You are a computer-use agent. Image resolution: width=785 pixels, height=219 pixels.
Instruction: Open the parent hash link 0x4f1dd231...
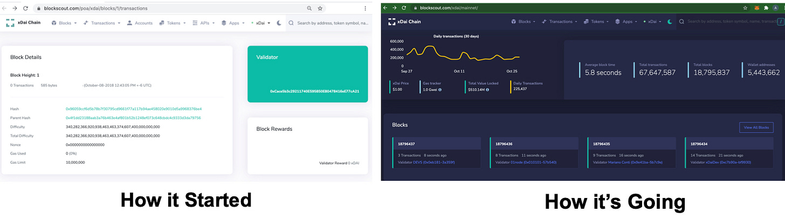pos(133,118)
